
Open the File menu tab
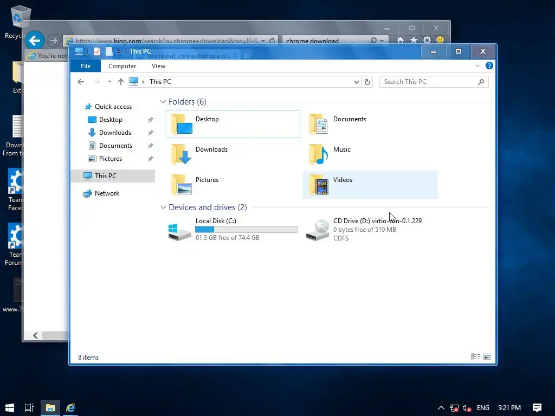click(86, 66)
